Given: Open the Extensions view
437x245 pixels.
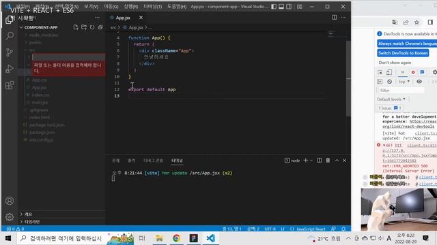Looking at the screenshot, I should coord(10,85).
